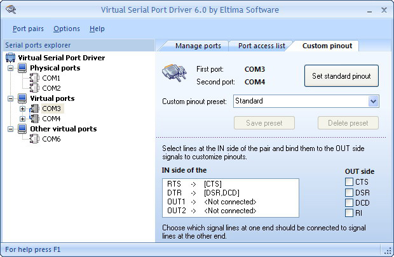Click the resize grip in status bar

(388, 250)
